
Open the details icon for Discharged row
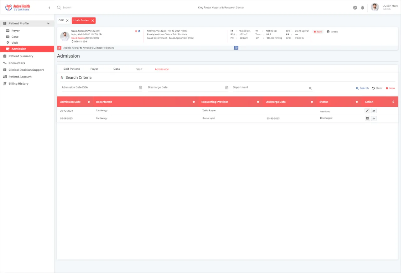click(x=367, y=118)
